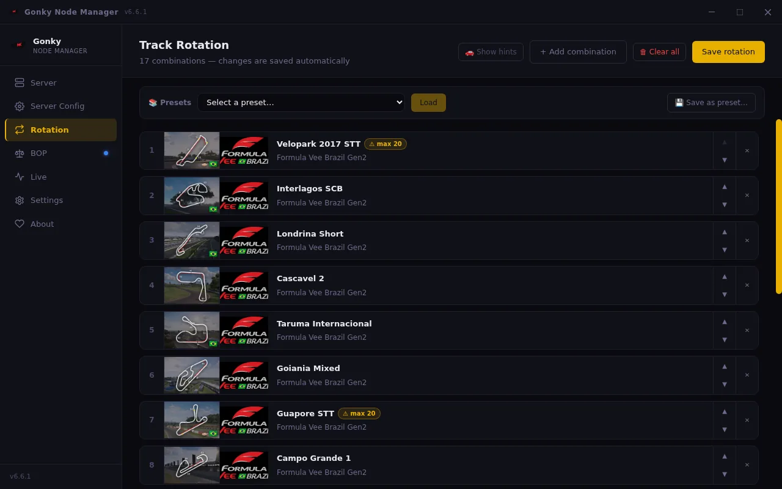
Task: Delete Guapore STT combination
Action: 747,420
